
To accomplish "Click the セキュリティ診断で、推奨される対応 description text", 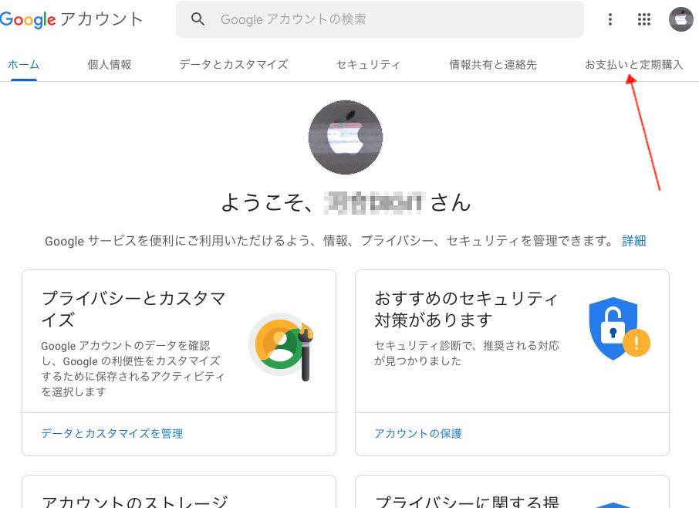I will pyautogui.click(x=466, y=354).
